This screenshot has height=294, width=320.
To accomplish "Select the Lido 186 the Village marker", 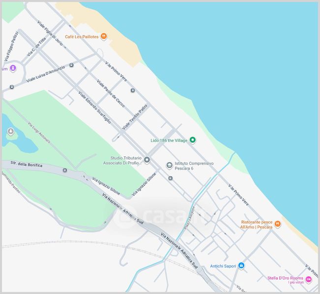I will pyautogui.click(x=193, y=140).
